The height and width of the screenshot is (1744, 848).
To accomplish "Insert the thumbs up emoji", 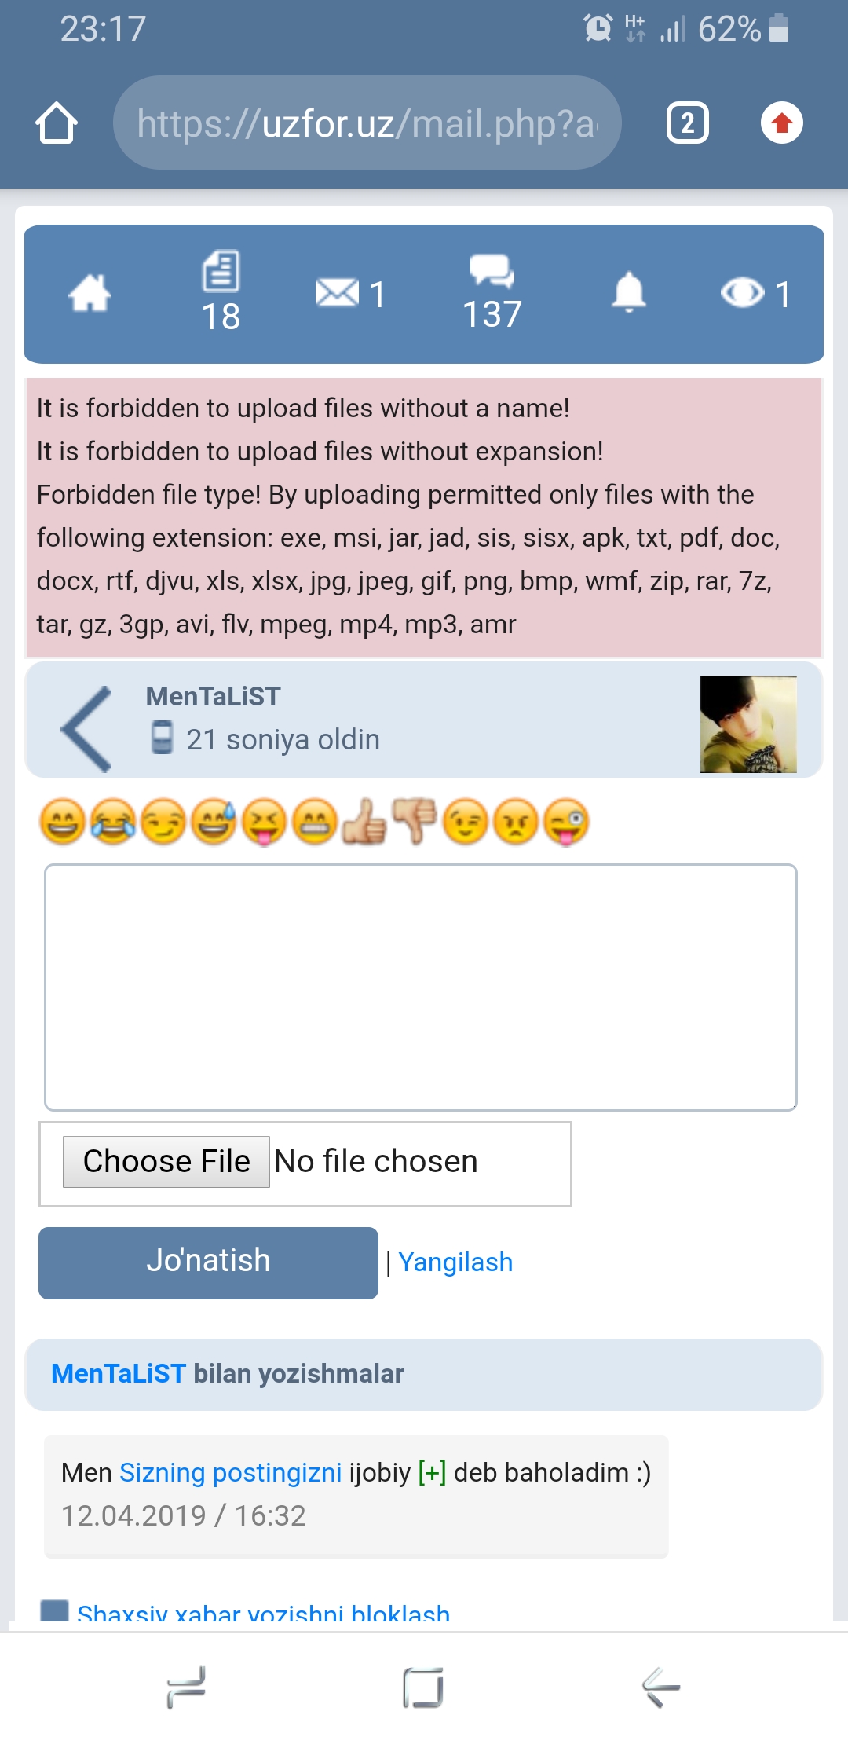I will click(x=364, y=822).
